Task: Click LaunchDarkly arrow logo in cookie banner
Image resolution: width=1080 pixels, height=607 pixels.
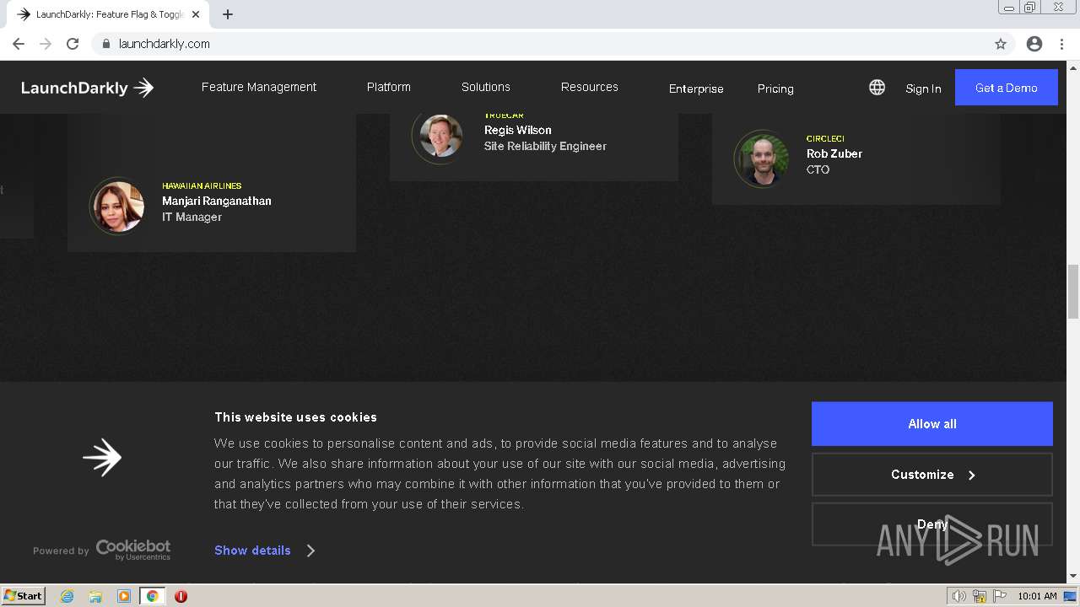Action: click(x=102, y=457)
